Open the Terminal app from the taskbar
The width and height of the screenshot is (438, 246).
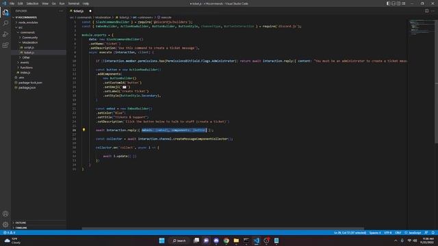click(246, 241)
